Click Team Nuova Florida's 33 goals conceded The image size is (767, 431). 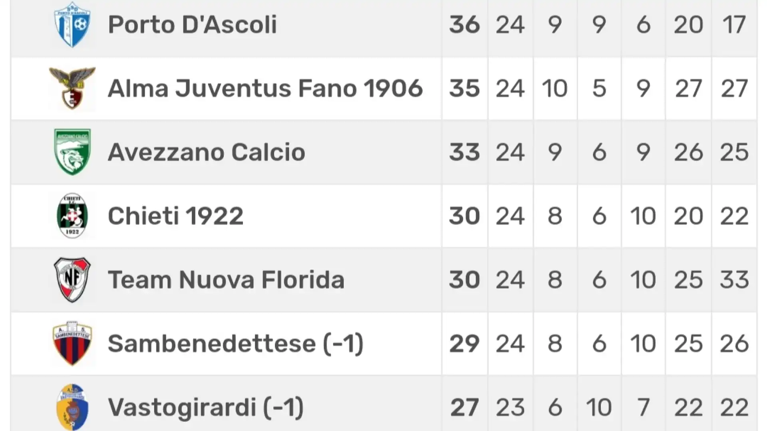click(x=734, y=280)
